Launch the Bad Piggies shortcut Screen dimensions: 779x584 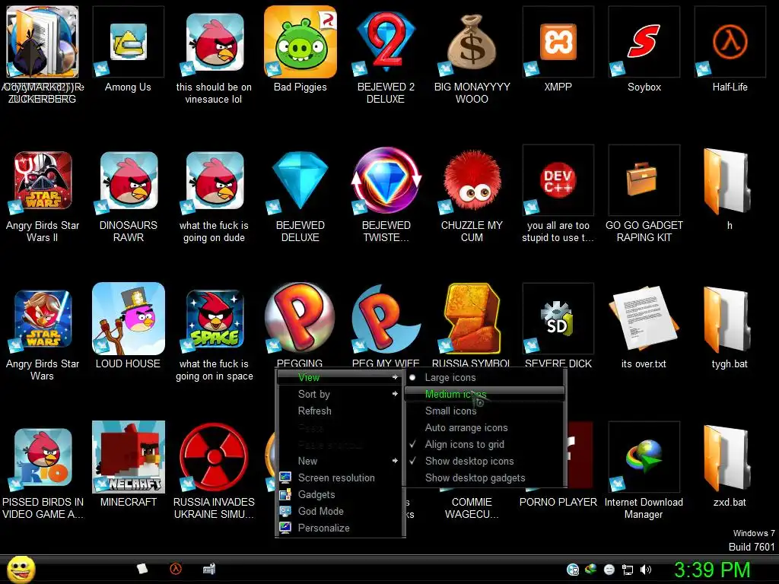click(x=300, y=43)
